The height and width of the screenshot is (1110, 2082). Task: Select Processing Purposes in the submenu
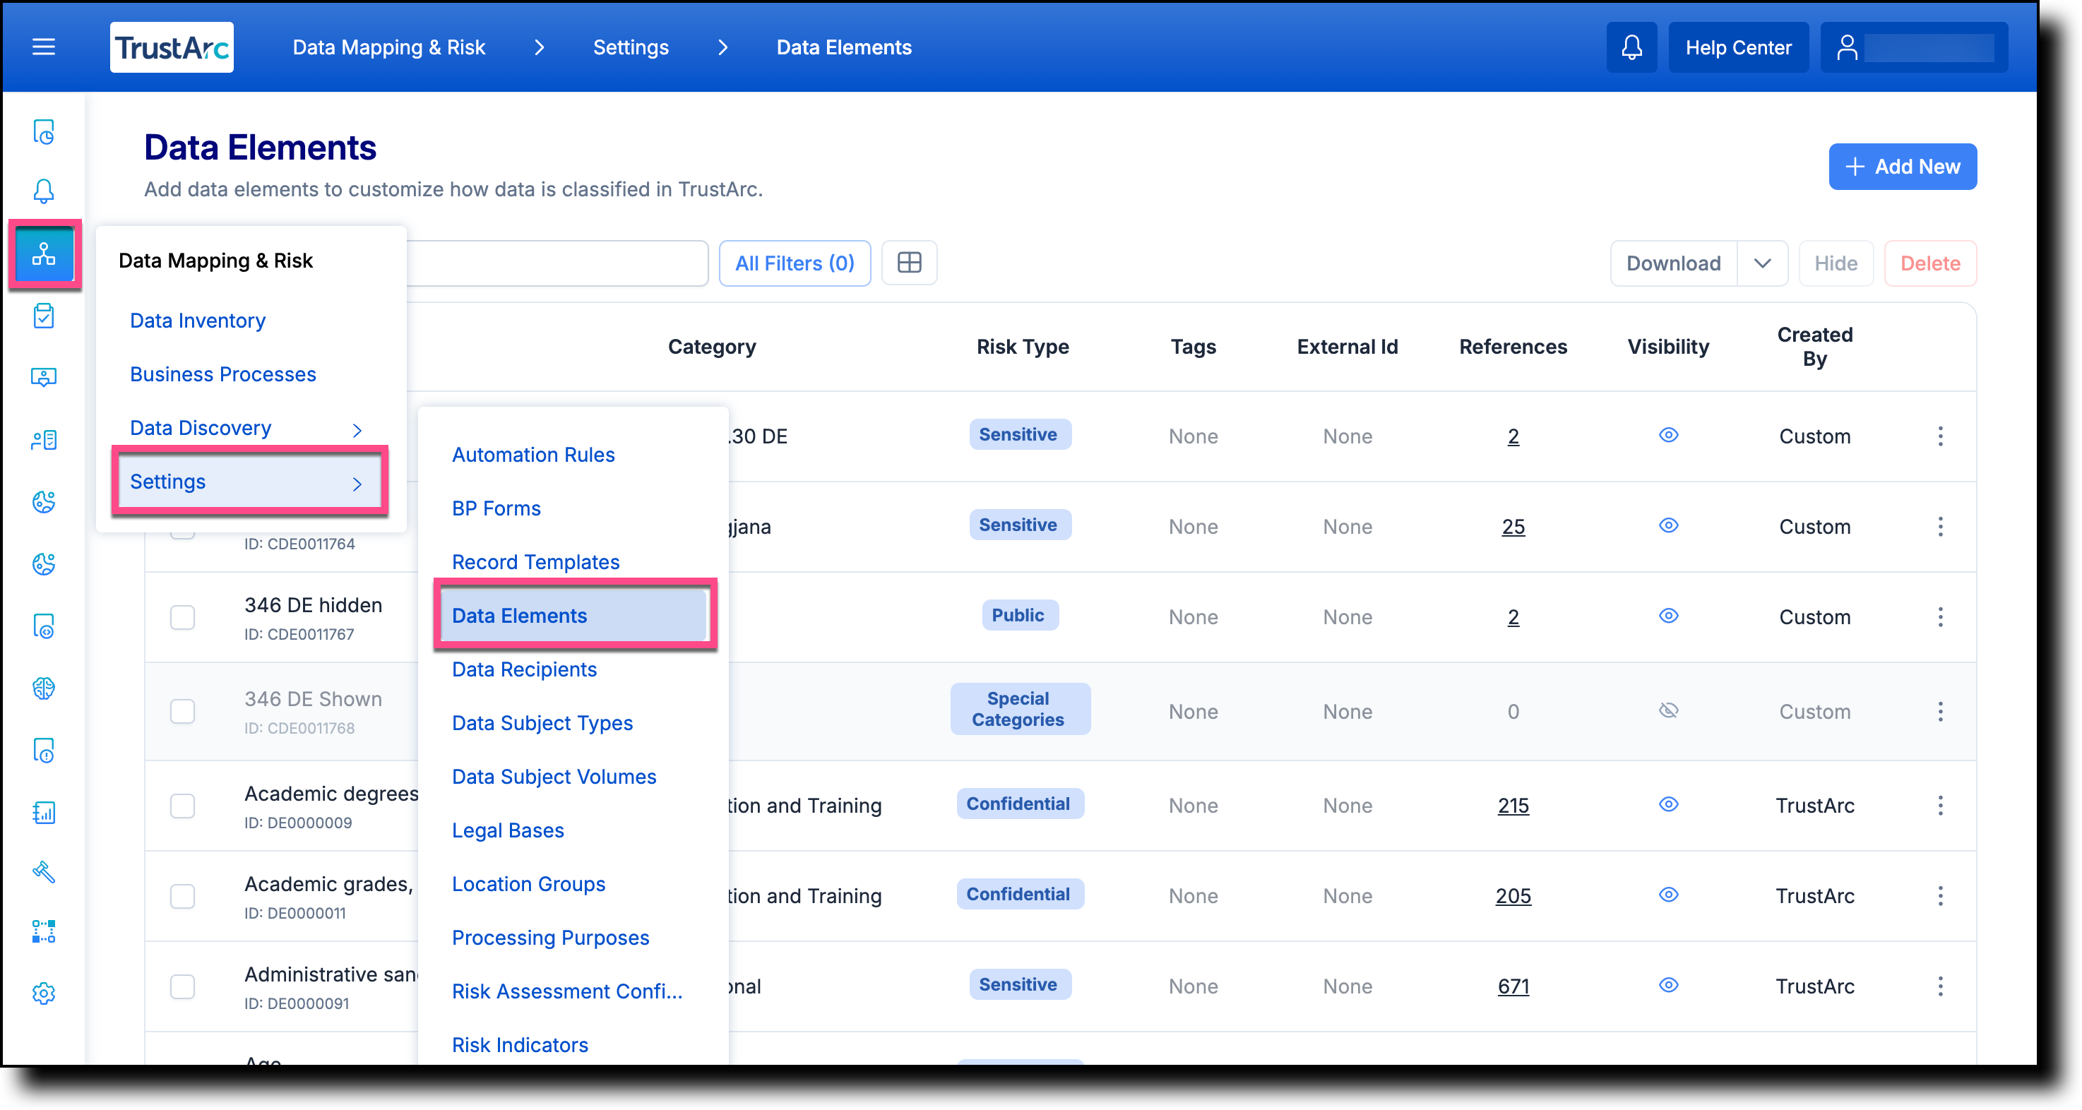(550, 938)
